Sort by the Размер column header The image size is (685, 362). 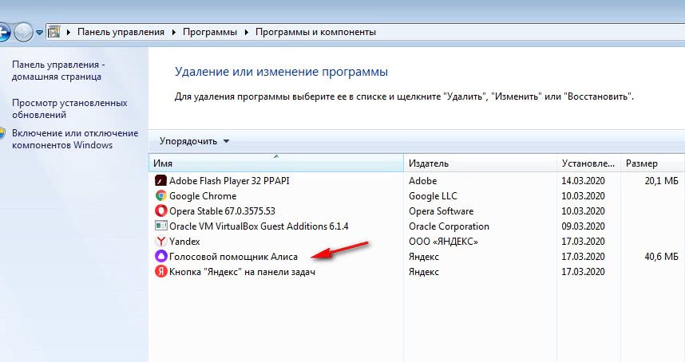(651, 163)
